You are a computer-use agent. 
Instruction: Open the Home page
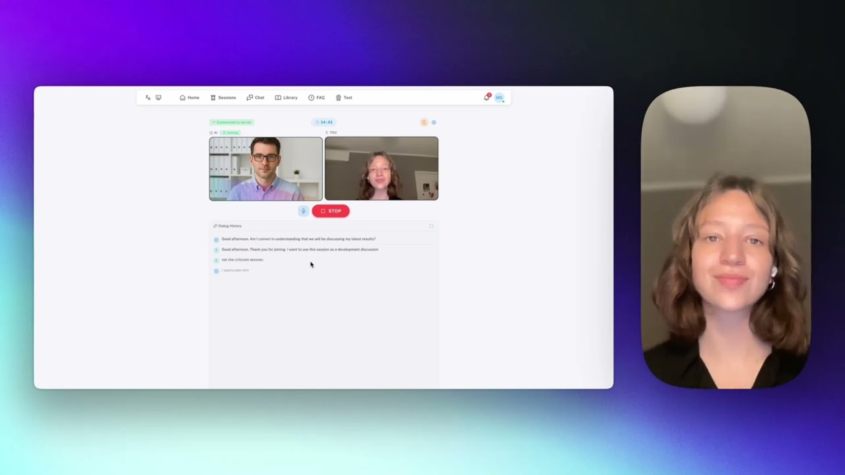point(189,98)
